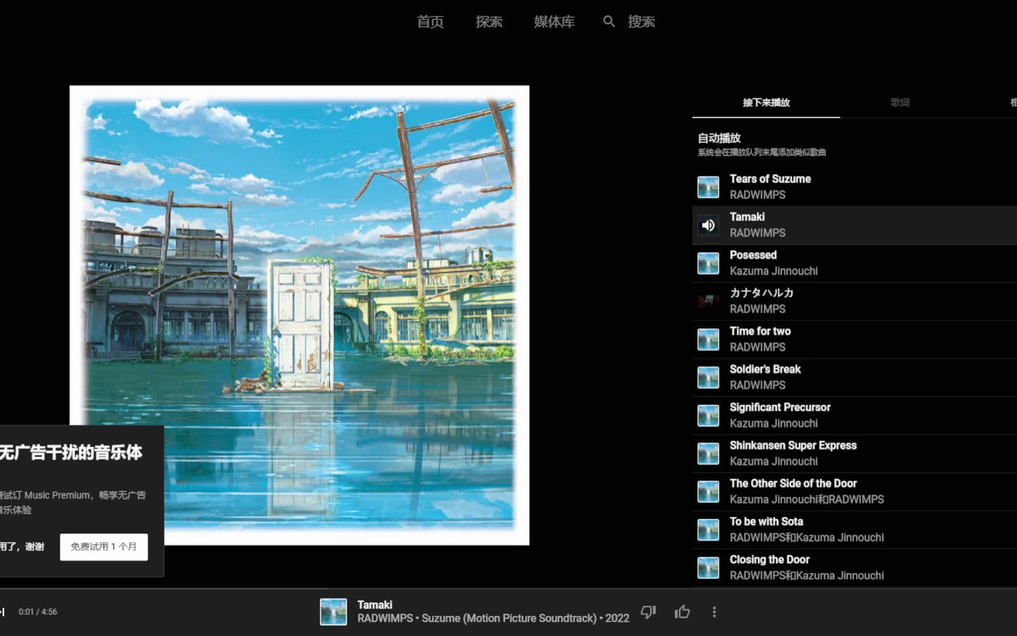Click the 免费试用 1 个月 button
Image resolution: width=1017 pixels, height=636 pixels.
point(104,547)
